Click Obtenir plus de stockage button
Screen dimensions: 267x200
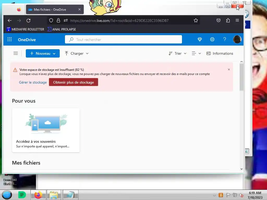click(x=74, y=82)
